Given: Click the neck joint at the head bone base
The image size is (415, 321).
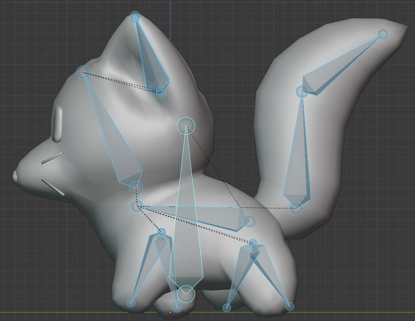Looking at the screenshot, I should [x=136, y=187].
